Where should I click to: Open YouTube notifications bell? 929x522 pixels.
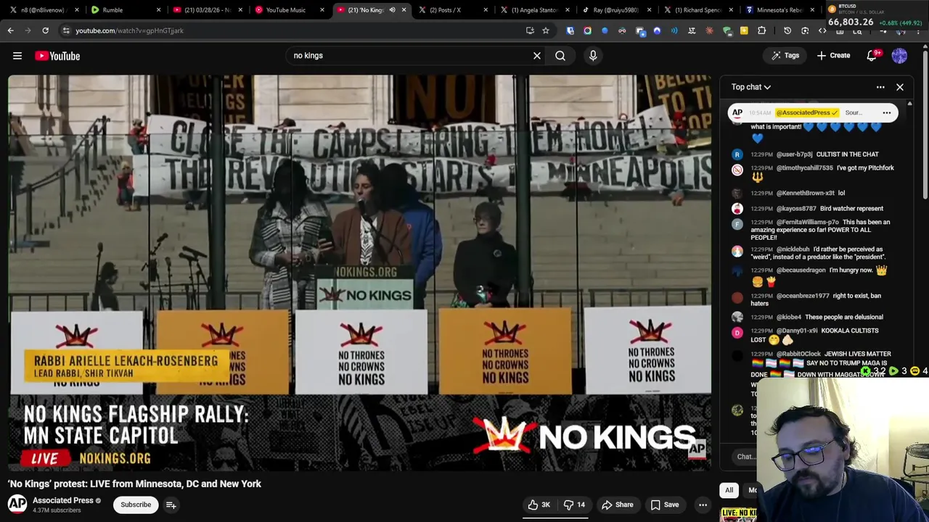pyautogui.click(x=872, y=56)
